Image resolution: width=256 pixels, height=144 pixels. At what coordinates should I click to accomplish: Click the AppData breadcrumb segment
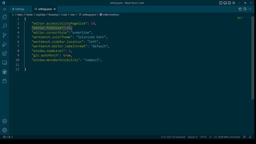pyautogui.click(x=40, y=15)
